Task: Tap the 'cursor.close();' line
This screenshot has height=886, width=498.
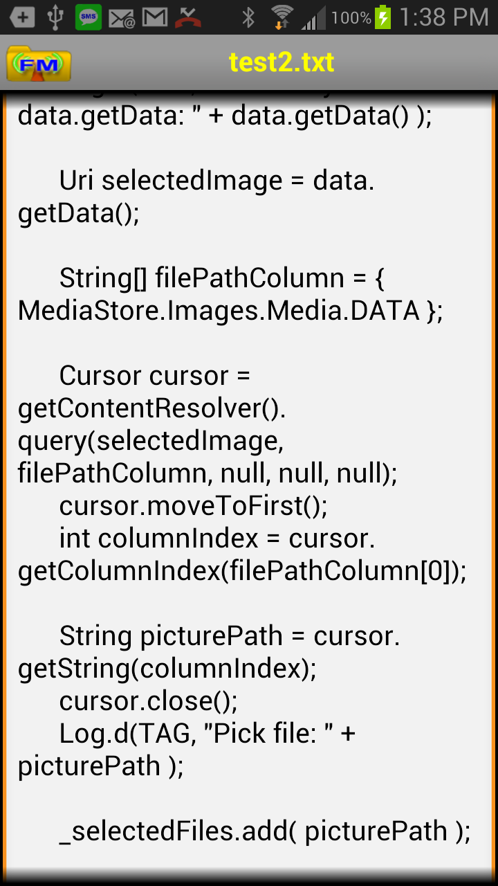Action: 148,701
